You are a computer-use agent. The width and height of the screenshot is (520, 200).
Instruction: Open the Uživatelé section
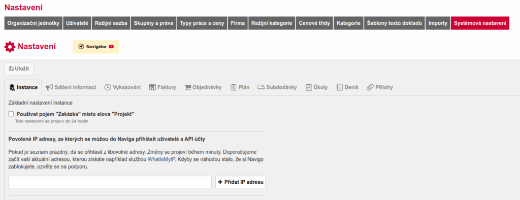(77, 23)
